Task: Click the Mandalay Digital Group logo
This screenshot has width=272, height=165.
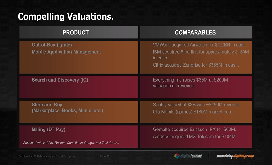Action: pyautogui.click(x=235, y=156)
